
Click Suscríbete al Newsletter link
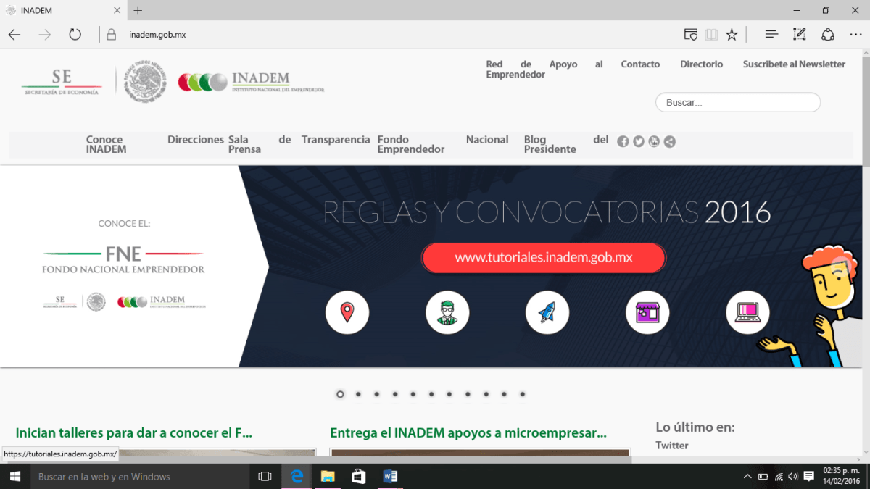[794, 64]
